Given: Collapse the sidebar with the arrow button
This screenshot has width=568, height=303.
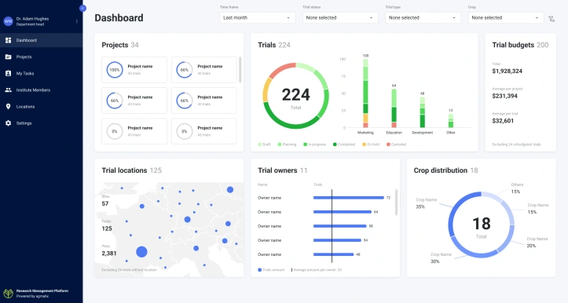Looking at the screenshot, I should tap(82, 8).
